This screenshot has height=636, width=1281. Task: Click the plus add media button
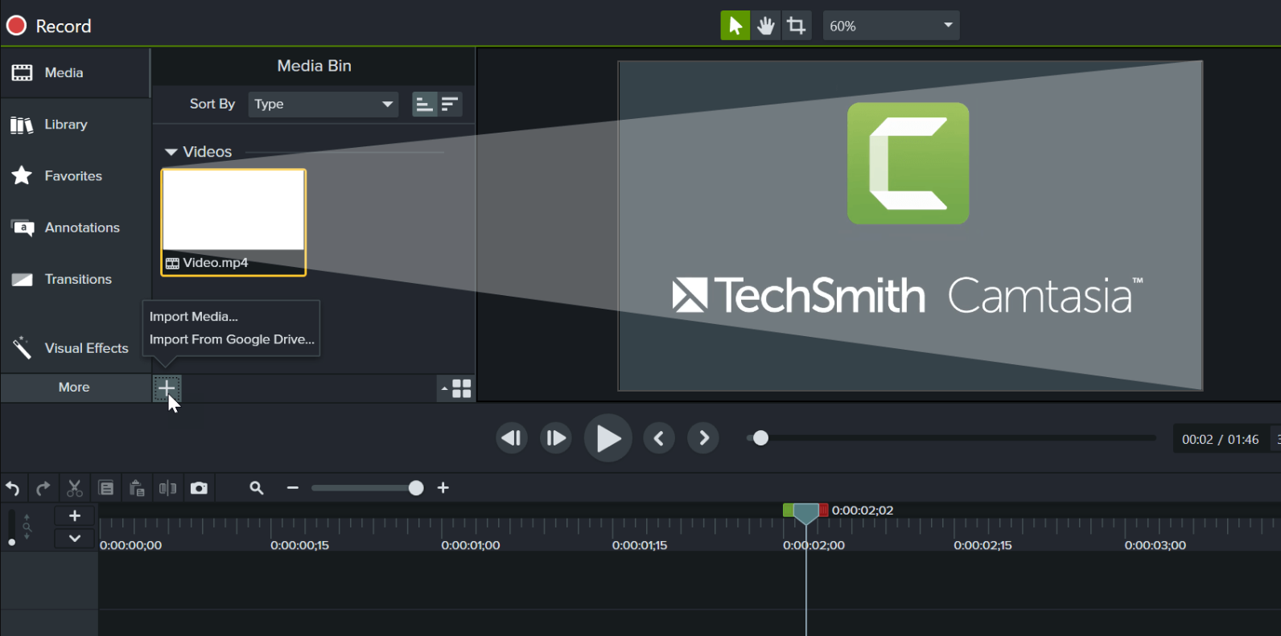tap(167, 388)
